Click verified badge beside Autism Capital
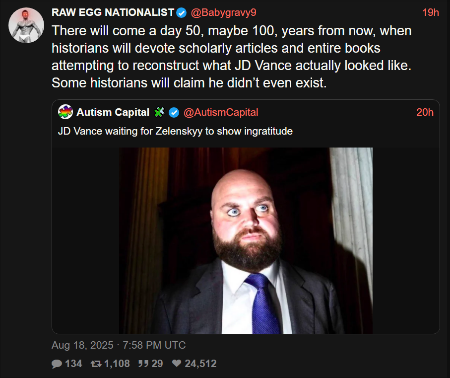The width and height of the screenshot is (450, 378). coord(174,112)
